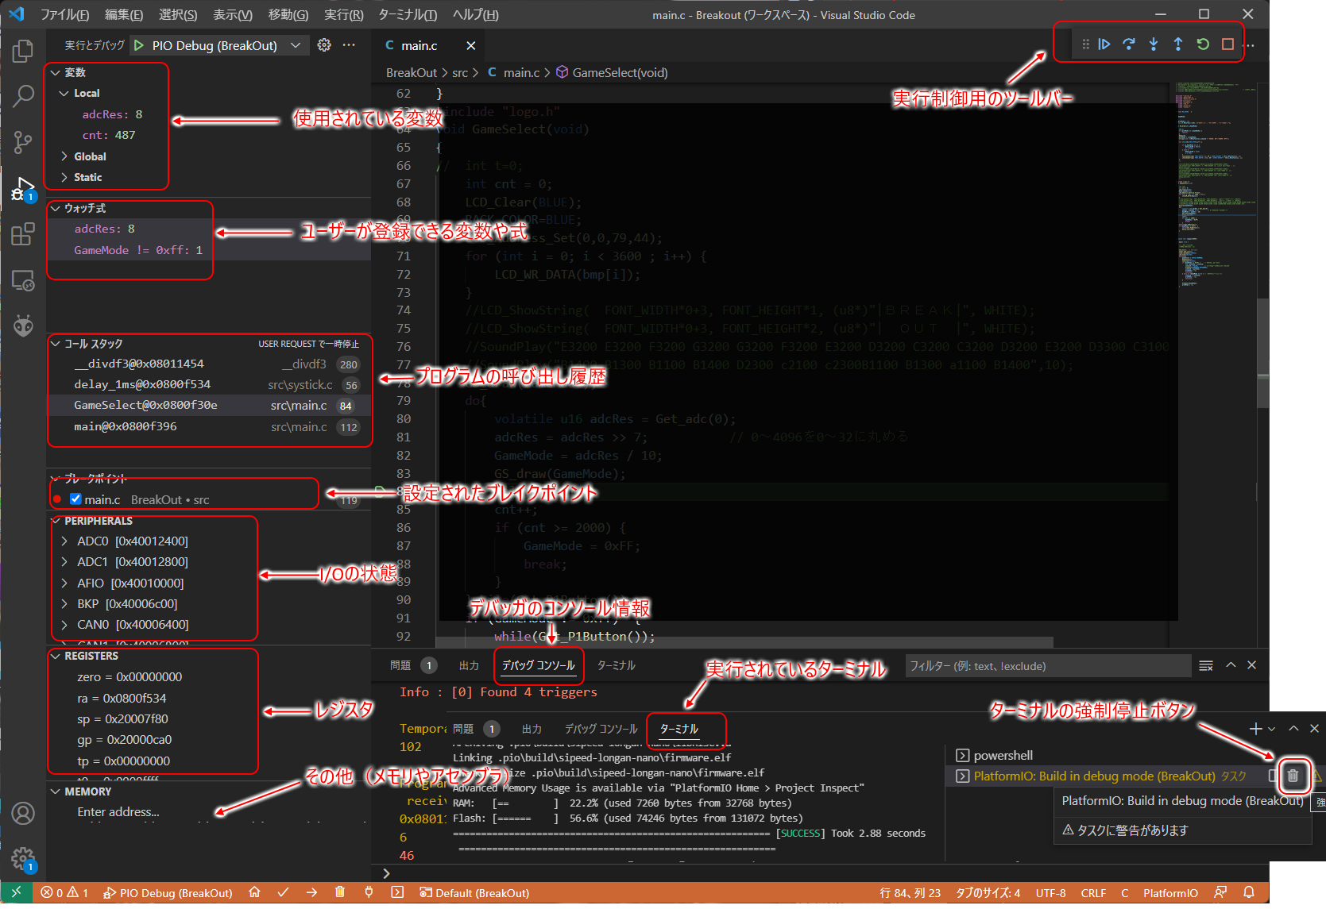Kill the PlatformIO build task terminal
Screen dimensions: 1326x909
coord(1293,776)
